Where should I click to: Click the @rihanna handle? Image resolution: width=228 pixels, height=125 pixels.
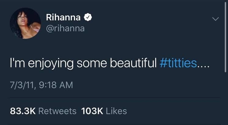65,28
